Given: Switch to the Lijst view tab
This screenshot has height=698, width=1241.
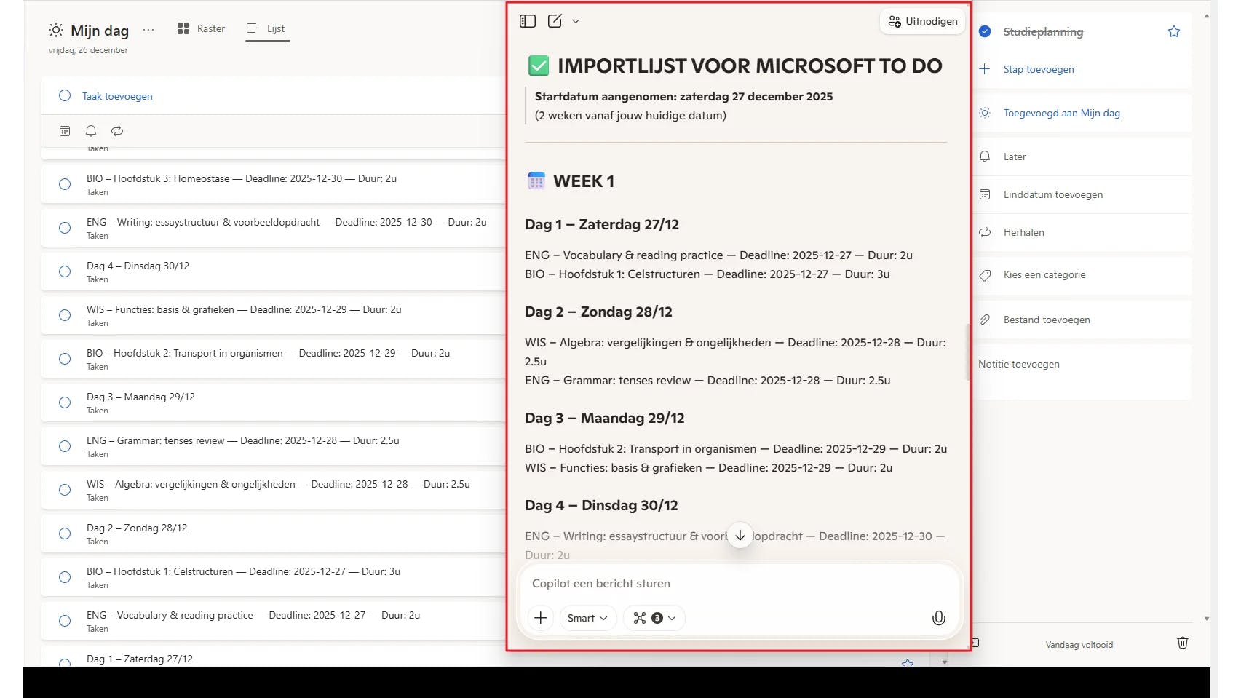Looking at the screenshot, I should click(266, 28).
